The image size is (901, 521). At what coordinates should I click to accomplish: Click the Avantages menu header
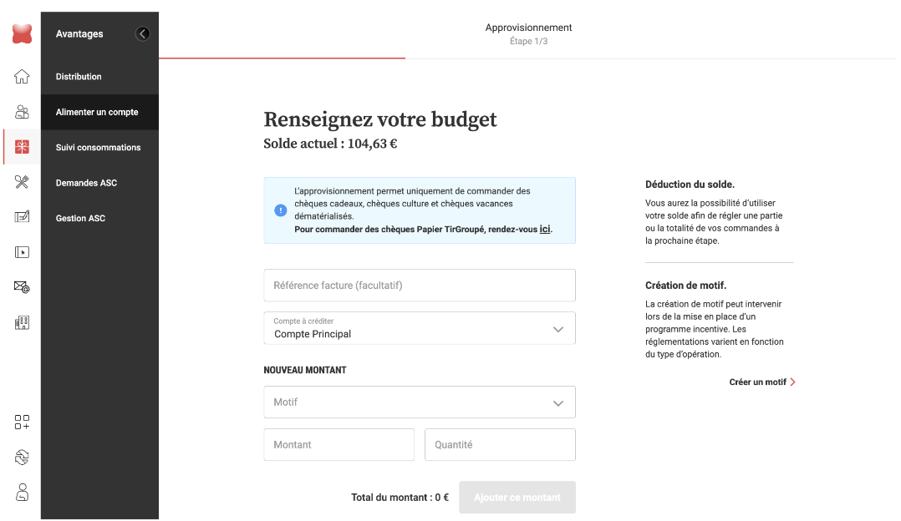(x=79, y=34)
